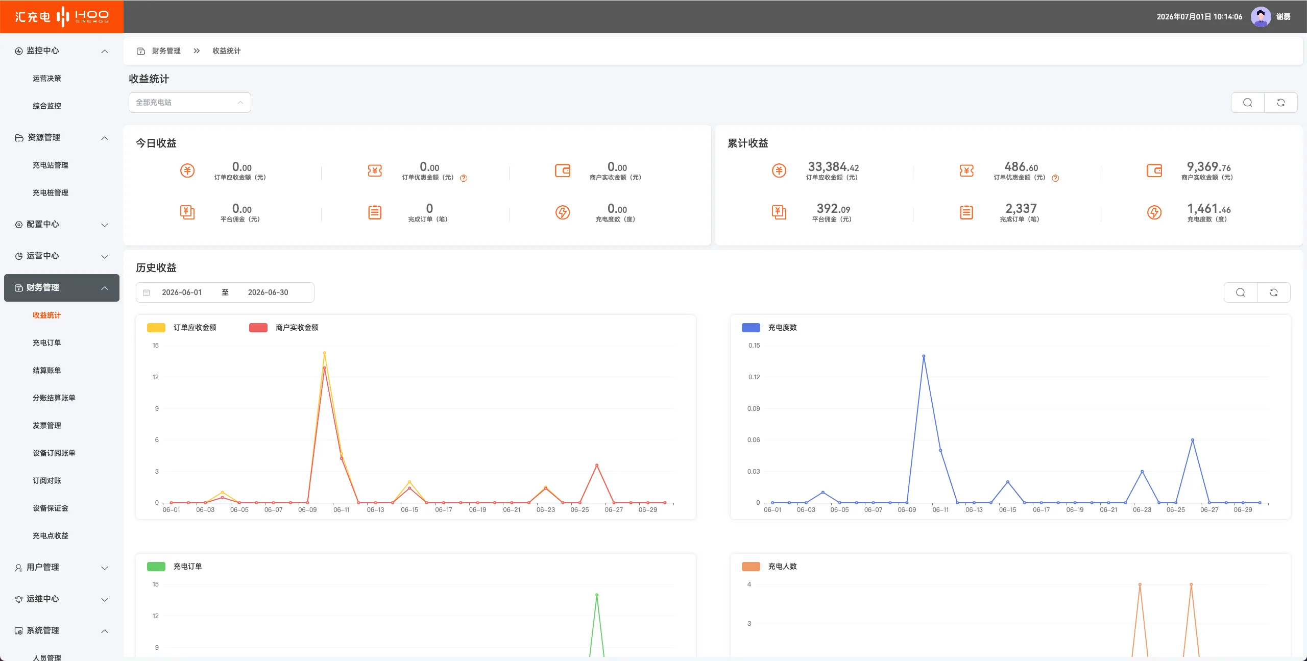Toggle the yellow 订单应收金额 legend swatch
Screen dimensions: 1307x661
click(156, 328)
